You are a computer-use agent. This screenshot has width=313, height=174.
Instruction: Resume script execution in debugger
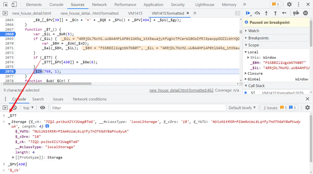click(248, 13)
